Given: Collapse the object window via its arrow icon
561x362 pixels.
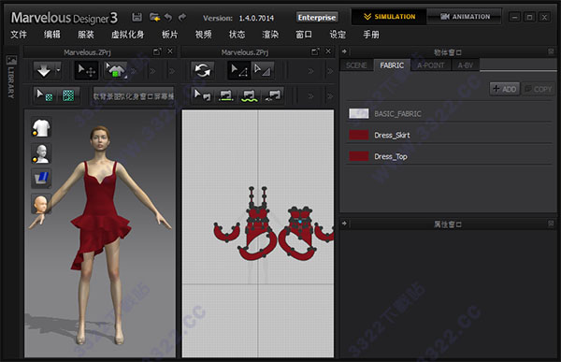Looking at the screenshot, I should click(x=344, y=52).
